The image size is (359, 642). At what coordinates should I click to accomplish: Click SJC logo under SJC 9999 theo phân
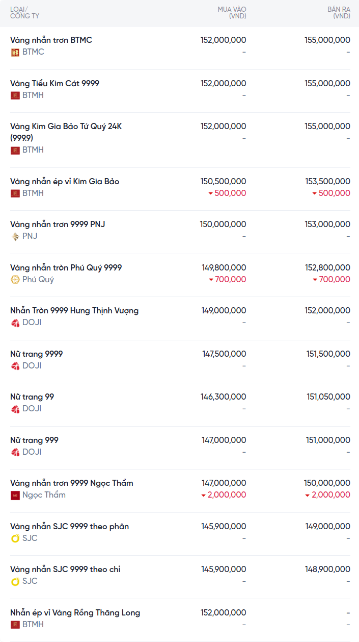click(x=15, y=538)
